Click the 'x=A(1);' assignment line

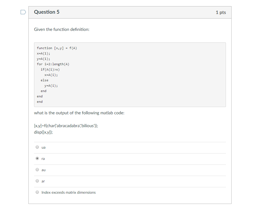43,53
